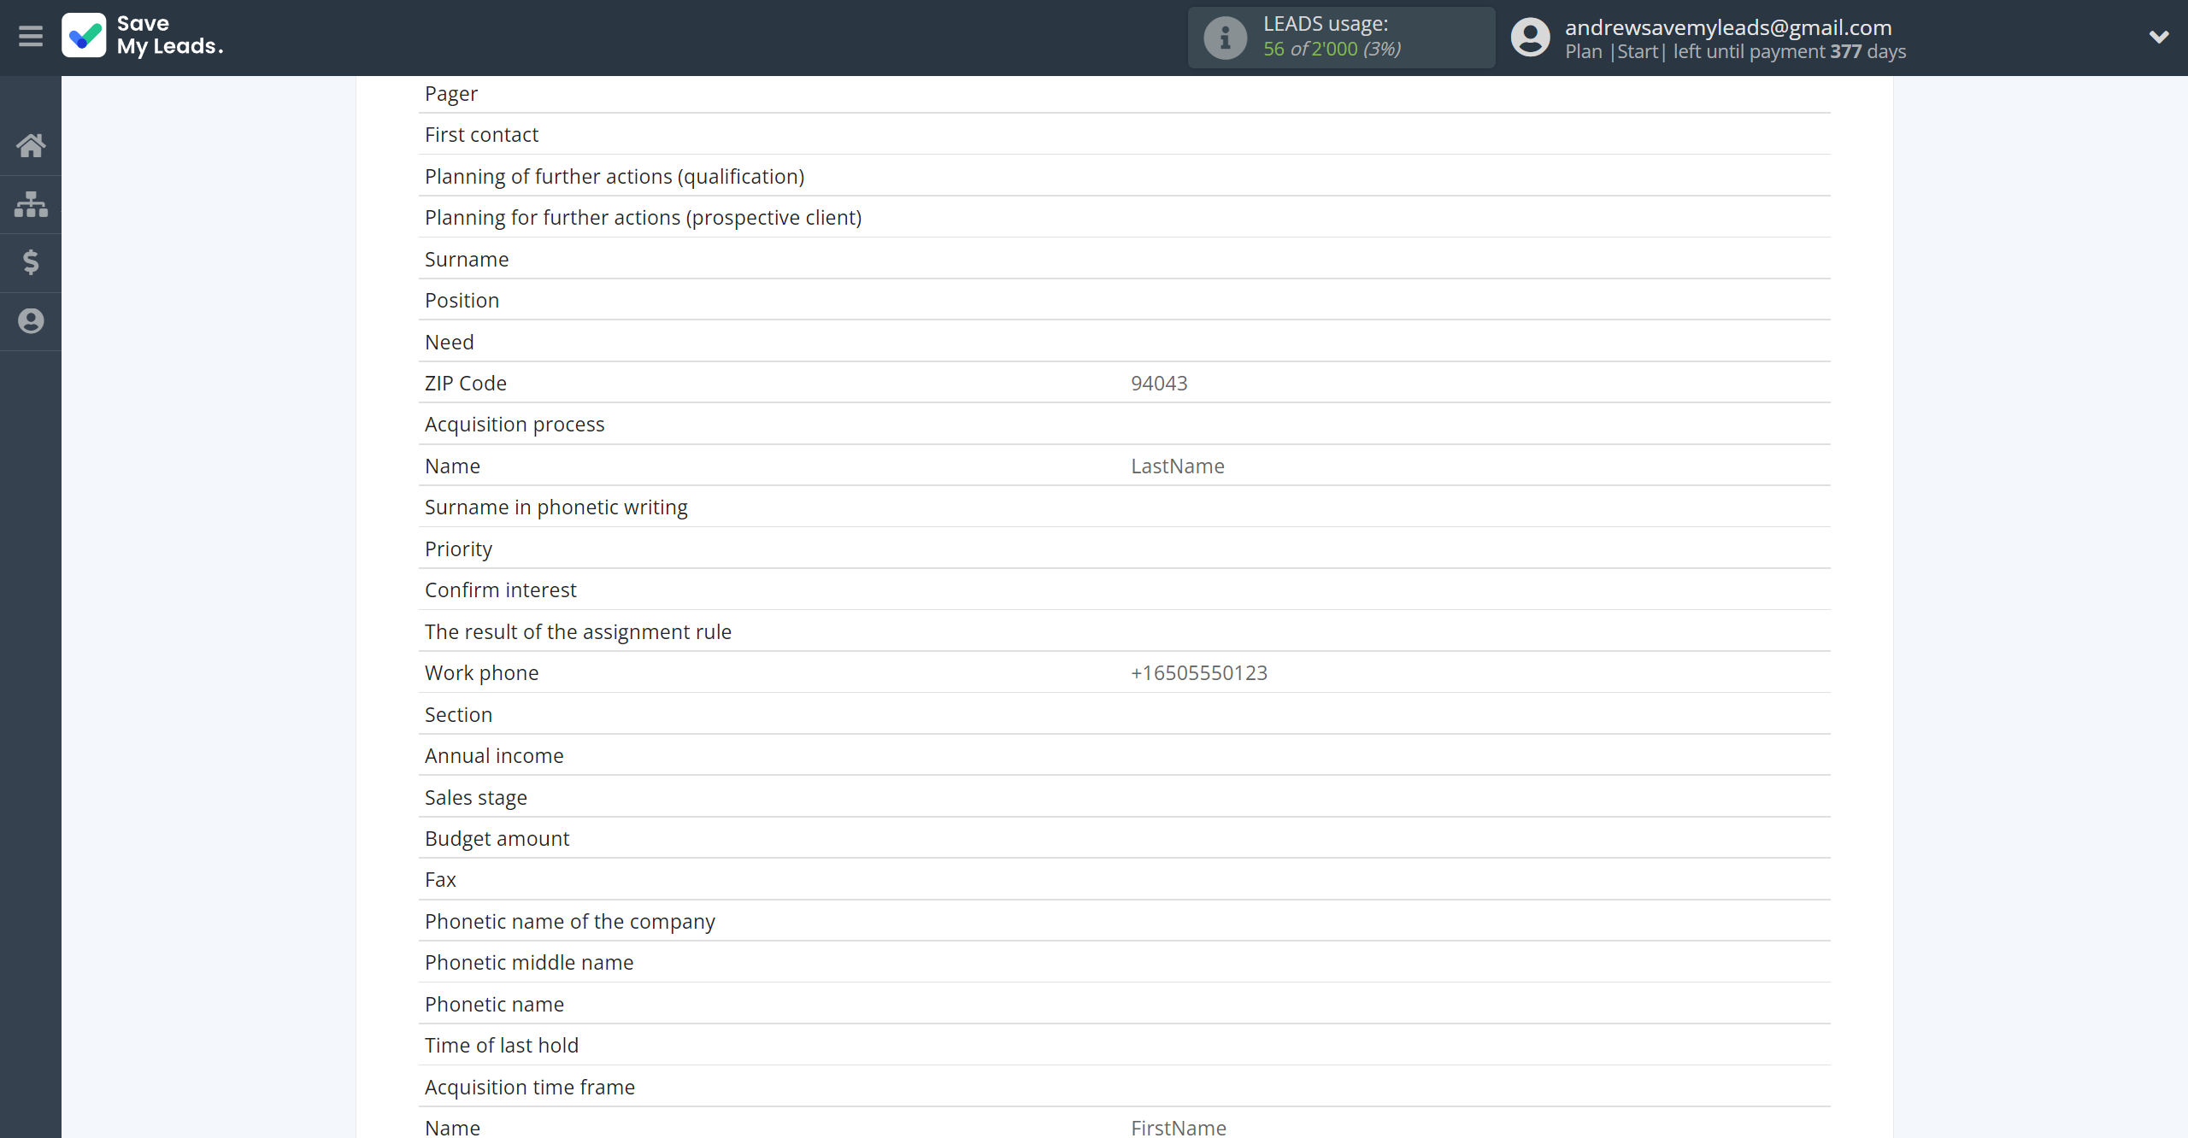Click the 'Pager' field row label
Image resolution: width=2188 pixels, height=1138 pixels.
[451, 93]
